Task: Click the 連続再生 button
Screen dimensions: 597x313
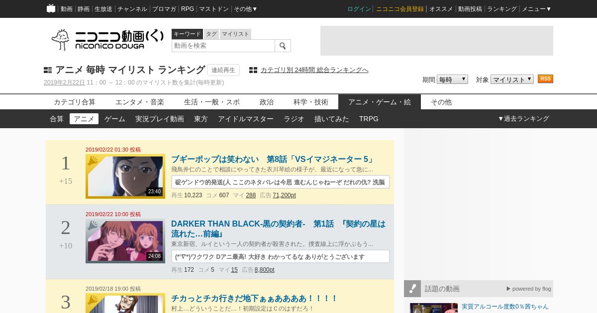Action: [x=223, y=70]
